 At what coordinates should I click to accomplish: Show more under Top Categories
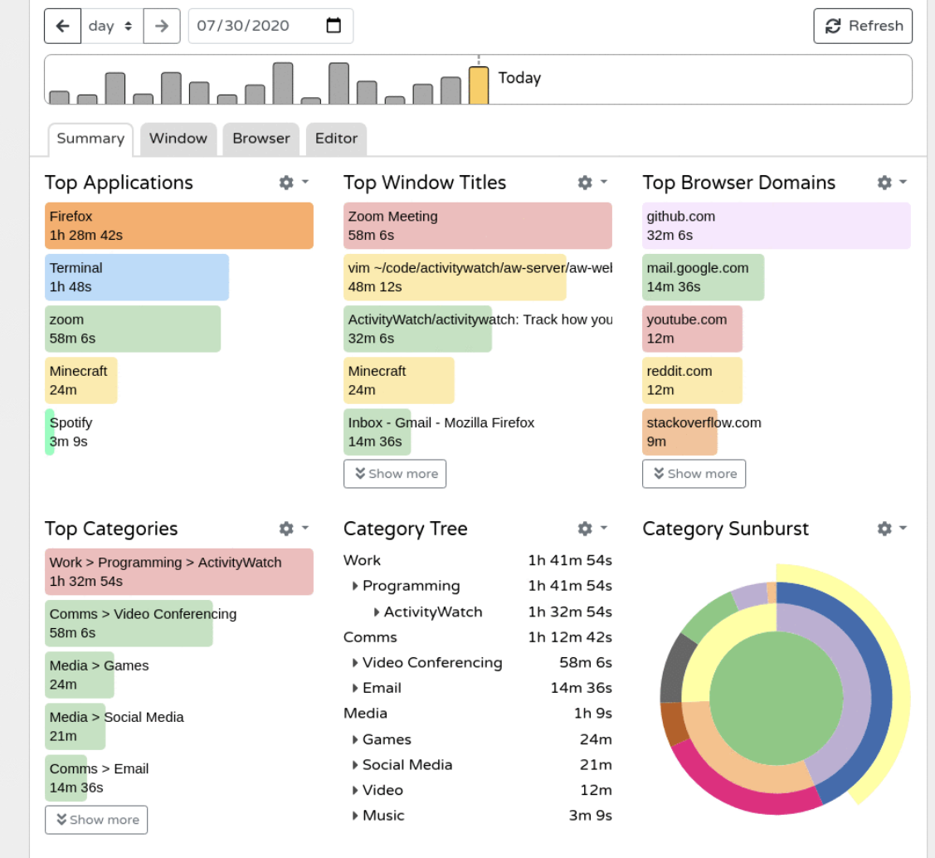[96, 820]
